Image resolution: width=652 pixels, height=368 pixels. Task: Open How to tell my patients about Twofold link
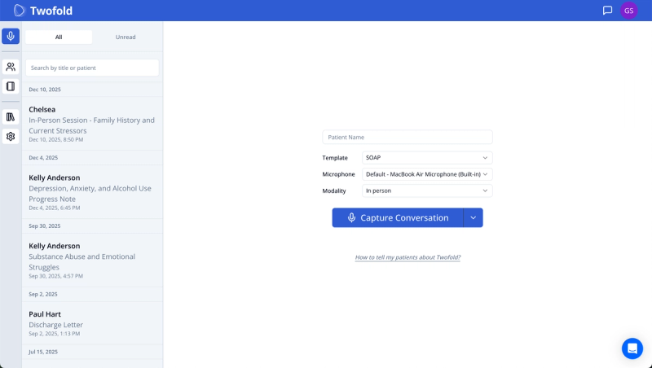[x=407, y=257]
